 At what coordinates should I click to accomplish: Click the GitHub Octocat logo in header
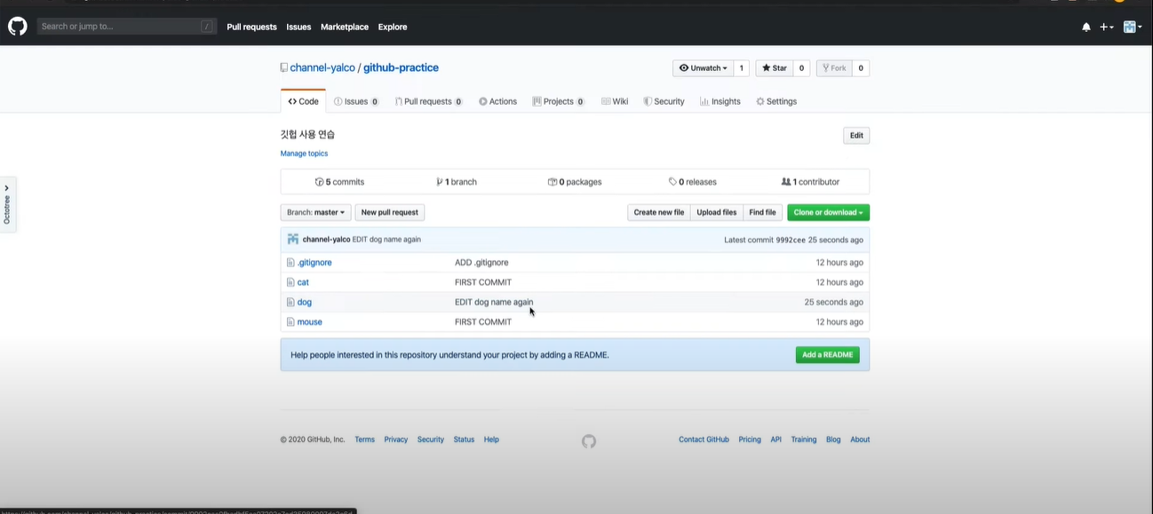(x=18, y=27)
